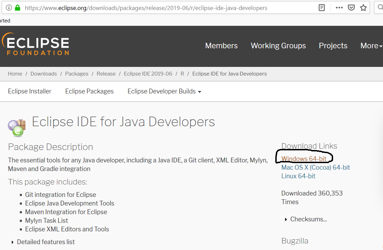The image size is (383, 250).
Task: Go to Release breadcrumb link
Action: [106, 74]
